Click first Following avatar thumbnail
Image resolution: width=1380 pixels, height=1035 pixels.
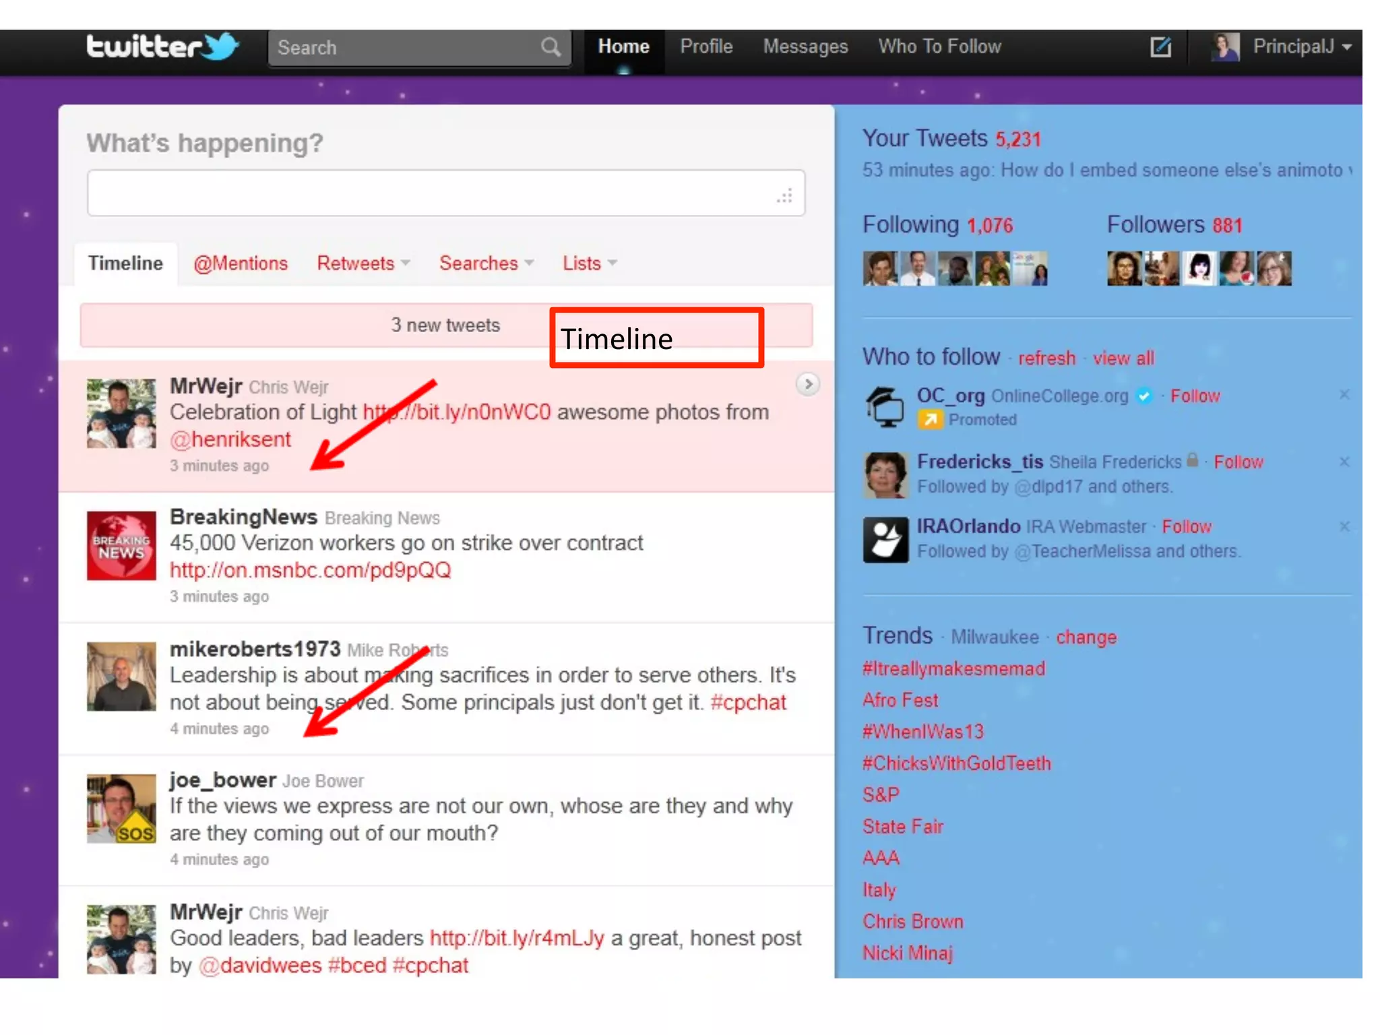pyautogui.click(x=880, y=269)
